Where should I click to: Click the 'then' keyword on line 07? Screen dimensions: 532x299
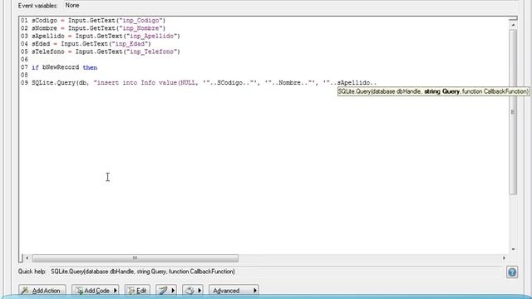(x=90, y=67)
